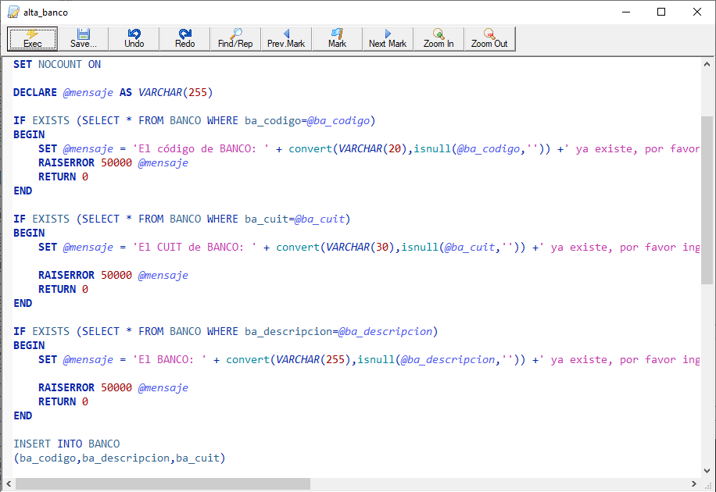
Task: Click horizontal scrollbar right arrow
Action: (694, 483)
